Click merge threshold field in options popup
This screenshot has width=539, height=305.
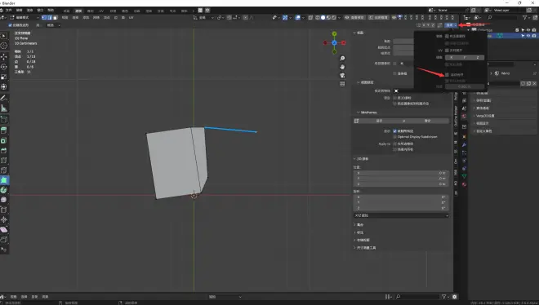(465, 86)
